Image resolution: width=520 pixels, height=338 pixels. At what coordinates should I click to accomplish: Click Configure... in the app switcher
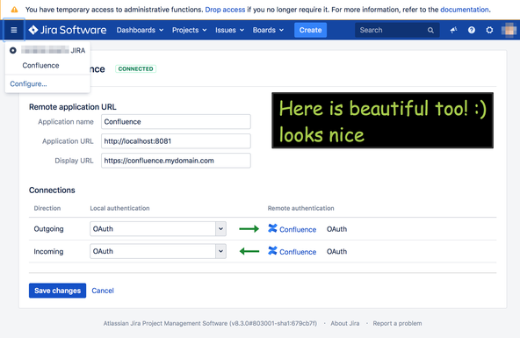click(x=28, y=83)
